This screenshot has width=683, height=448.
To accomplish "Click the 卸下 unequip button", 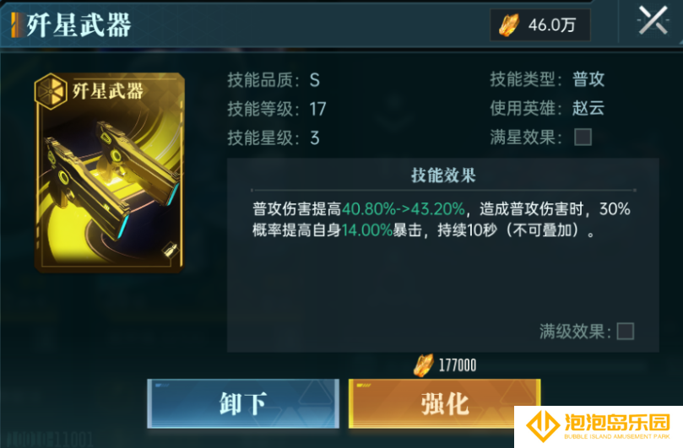I will pyautogui.click(x=243, y=403).
